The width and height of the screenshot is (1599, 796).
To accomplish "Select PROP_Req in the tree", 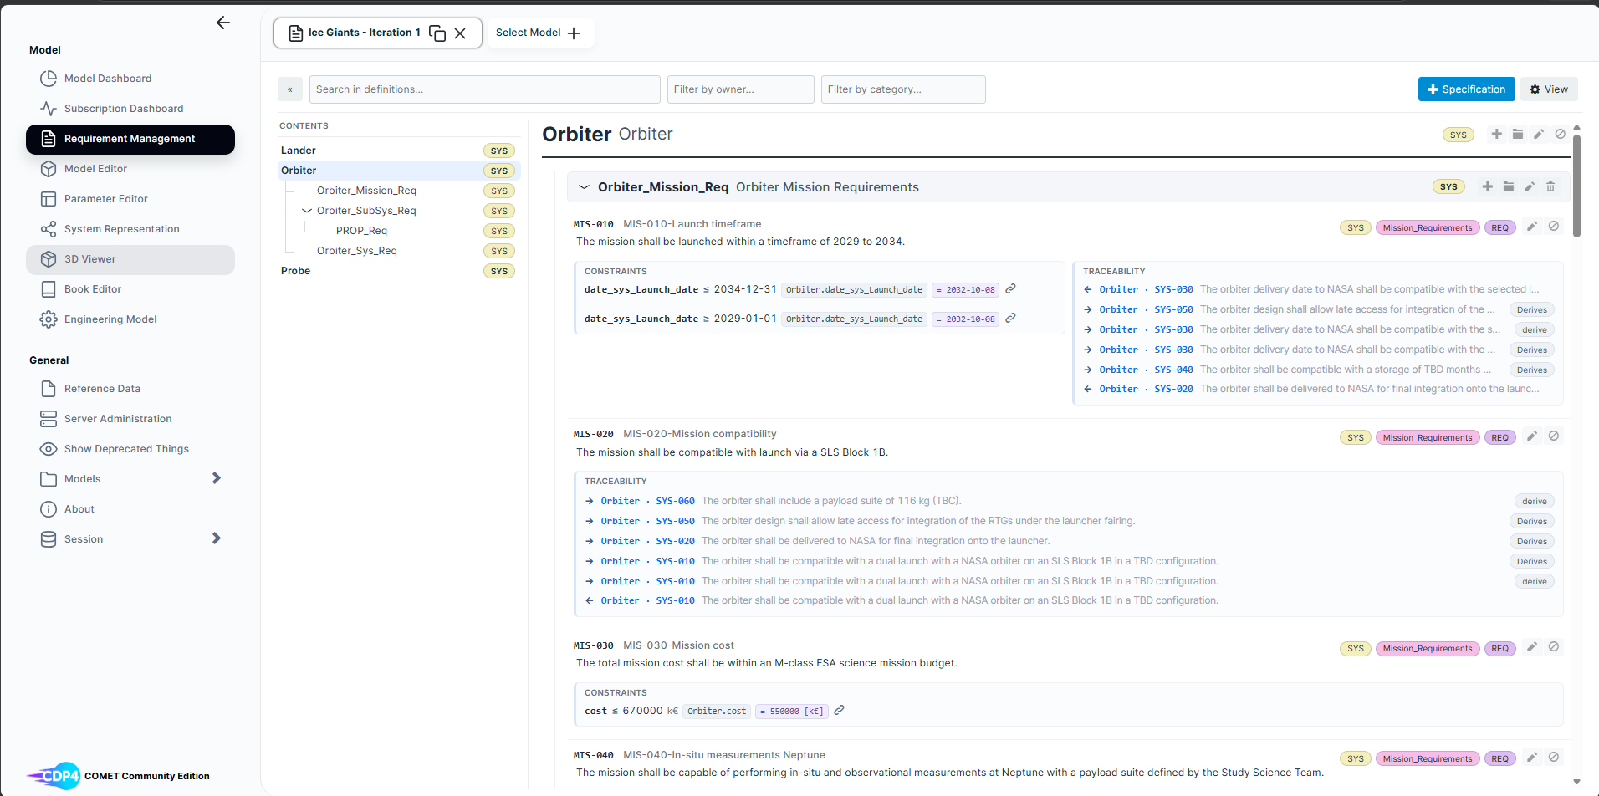I will click(x=361, y=231).
